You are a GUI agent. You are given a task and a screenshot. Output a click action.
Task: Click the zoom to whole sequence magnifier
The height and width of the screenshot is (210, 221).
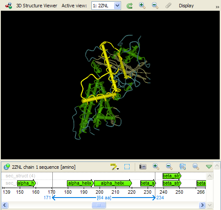click(196, 167)
